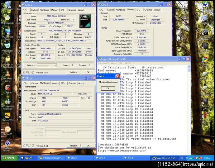The height and width of the screenshot is (168, 215).
Task: Switch to Caches tab in the CPU-Z processor window
Action: tap(34, 10)
